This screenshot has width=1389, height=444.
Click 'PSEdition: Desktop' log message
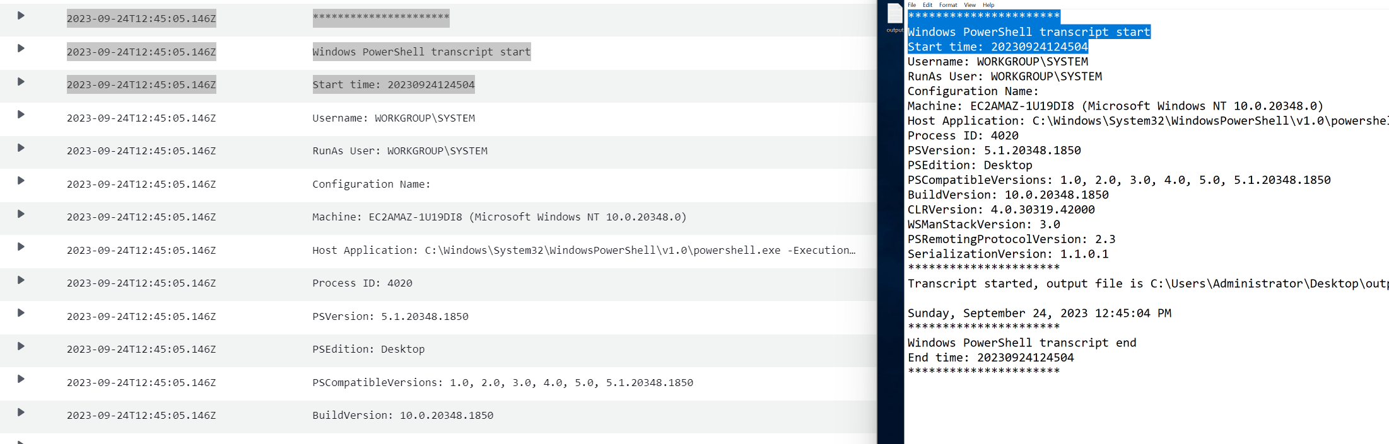(x=369, y=349)
